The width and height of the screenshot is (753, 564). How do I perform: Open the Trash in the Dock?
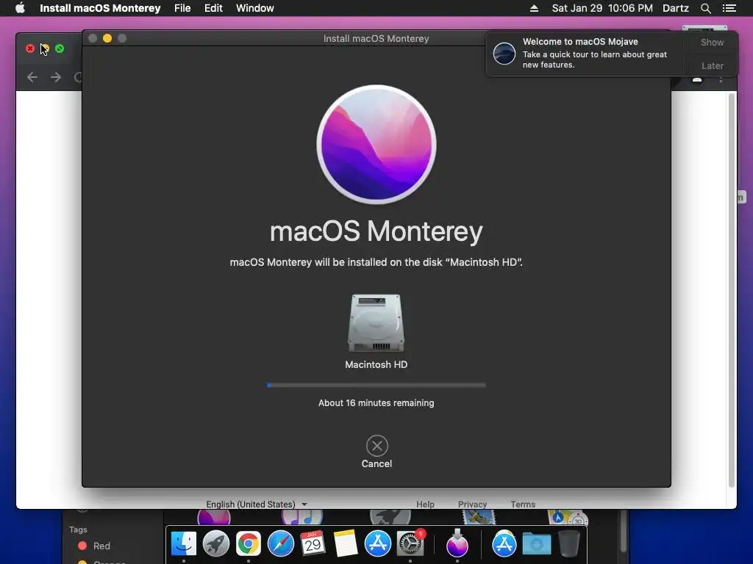[568, 544]
